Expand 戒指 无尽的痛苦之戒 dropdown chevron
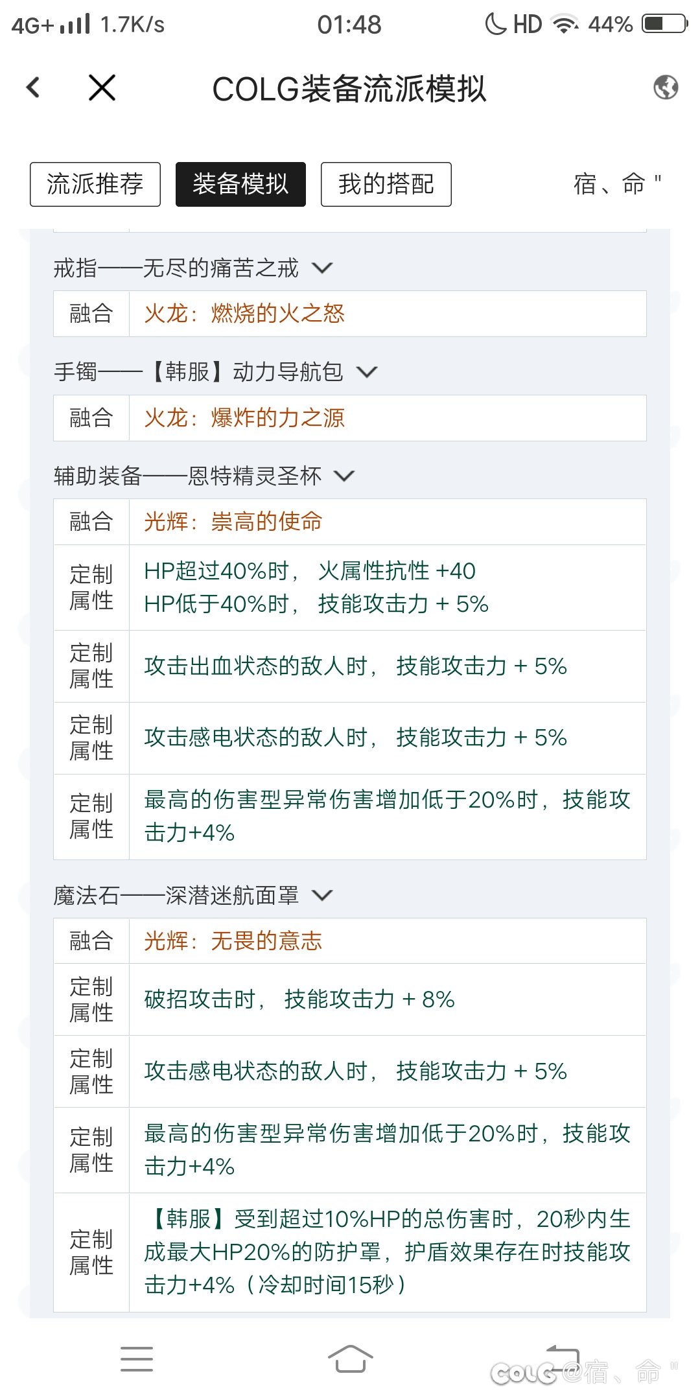 322,268
